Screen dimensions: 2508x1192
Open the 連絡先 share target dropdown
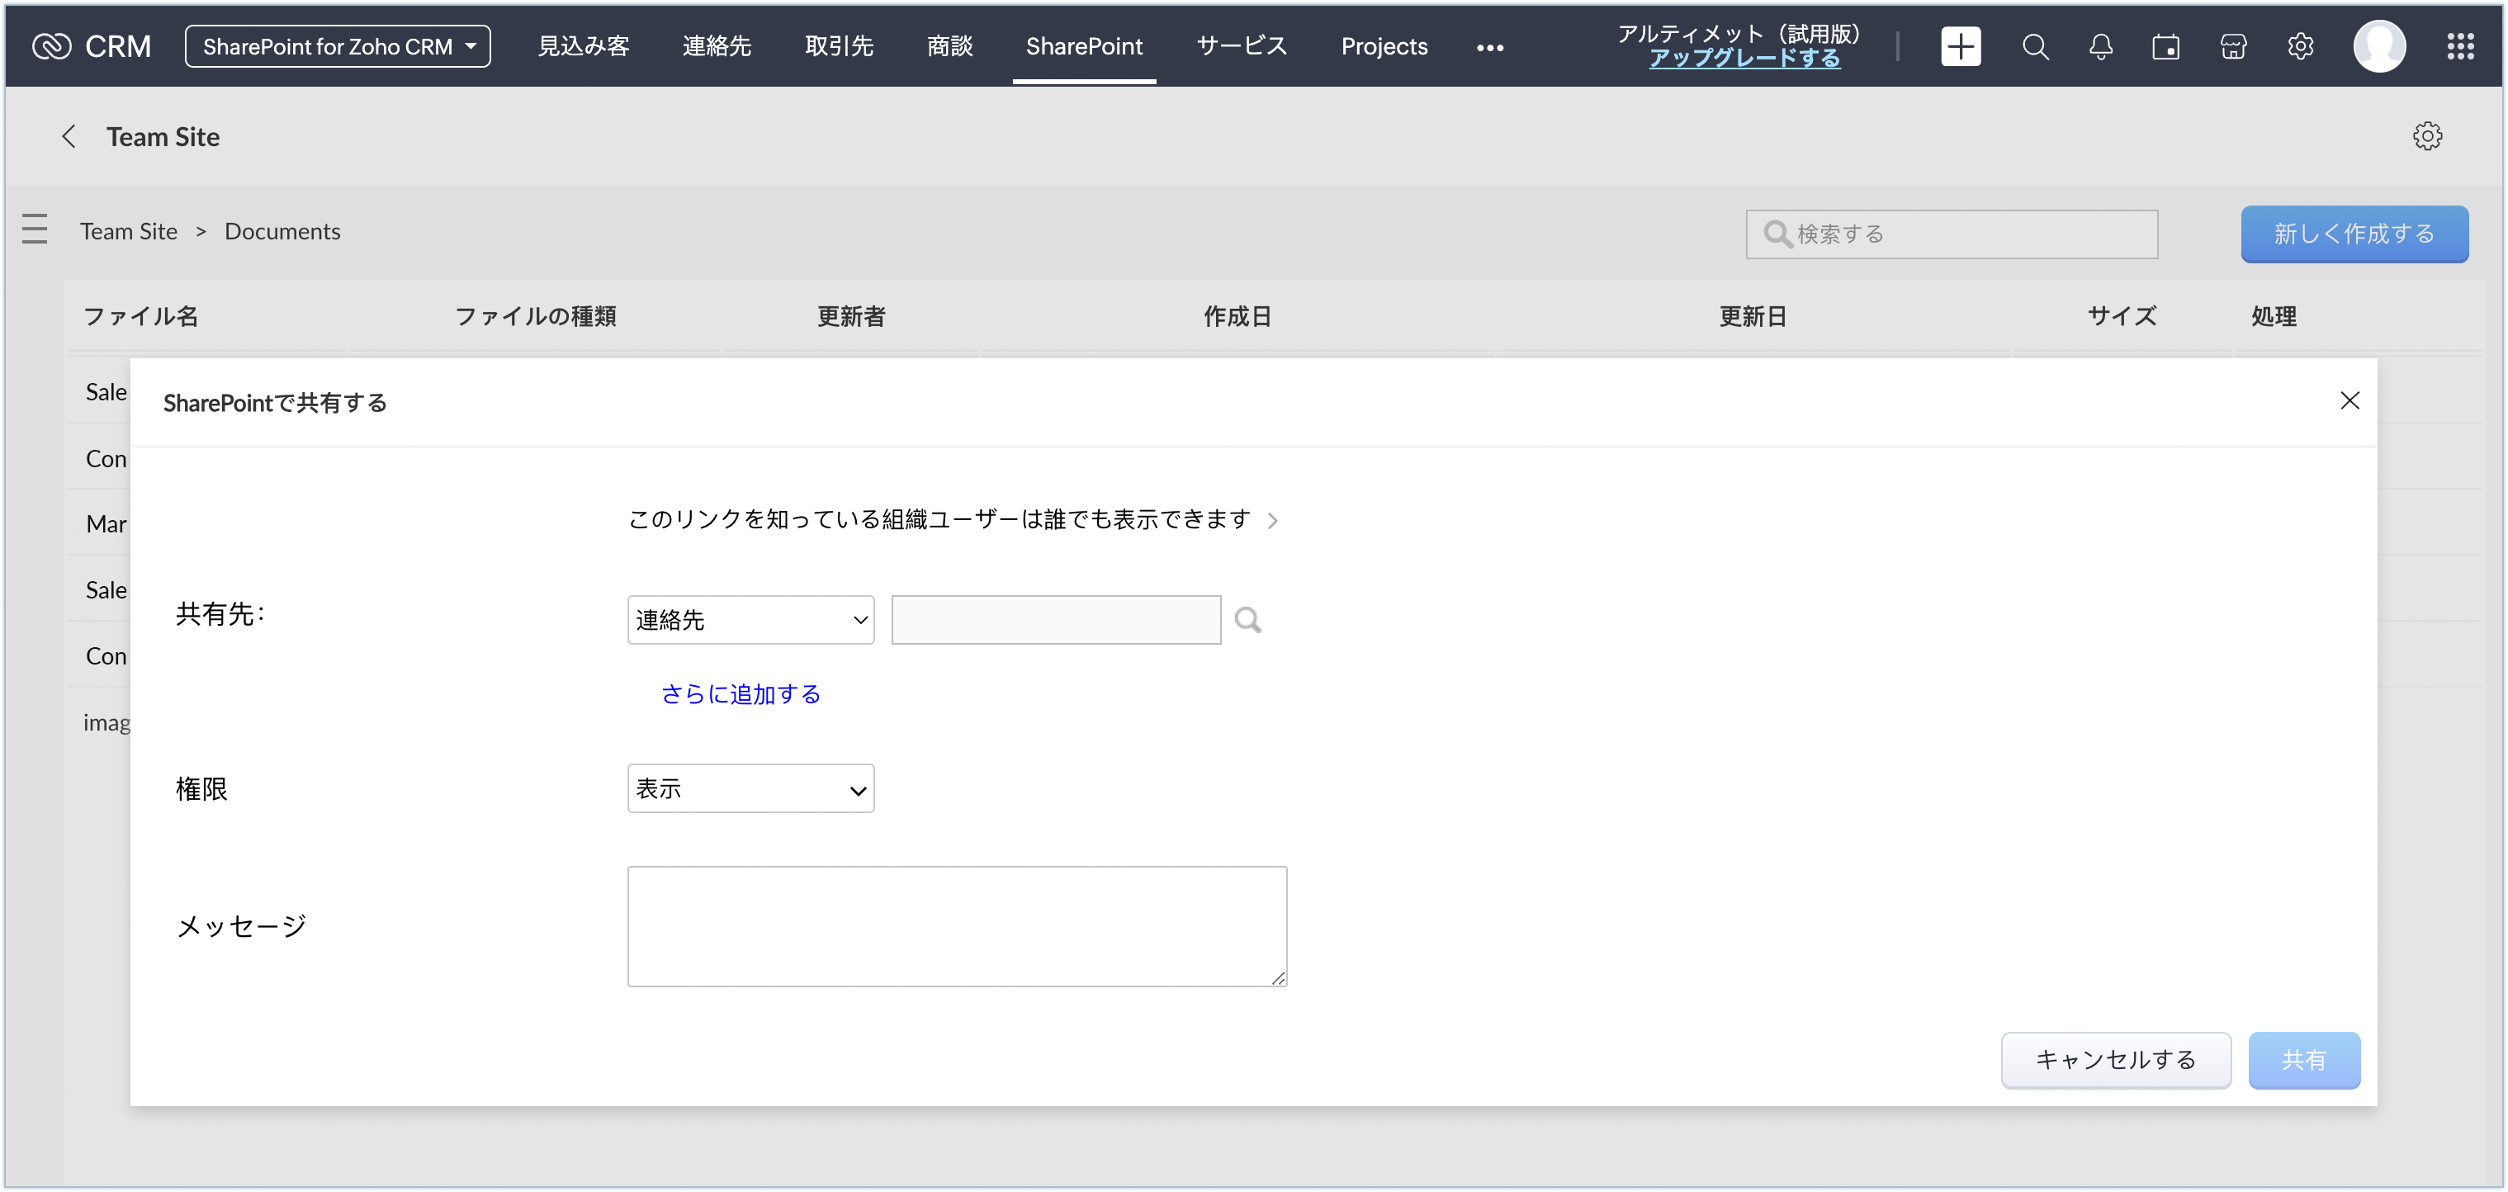(x=750, y=620)
